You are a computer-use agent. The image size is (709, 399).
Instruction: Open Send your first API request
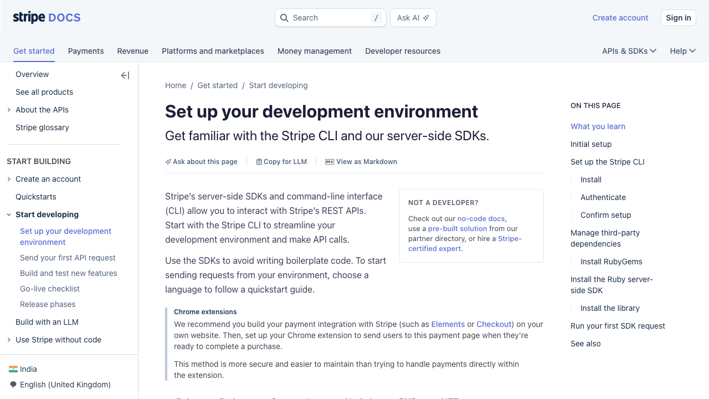(68, 258)
